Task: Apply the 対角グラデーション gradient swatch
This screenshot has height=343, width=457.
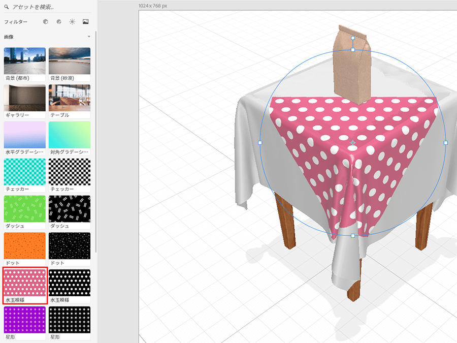Action: pyautogui.click(x=70, y=135)
